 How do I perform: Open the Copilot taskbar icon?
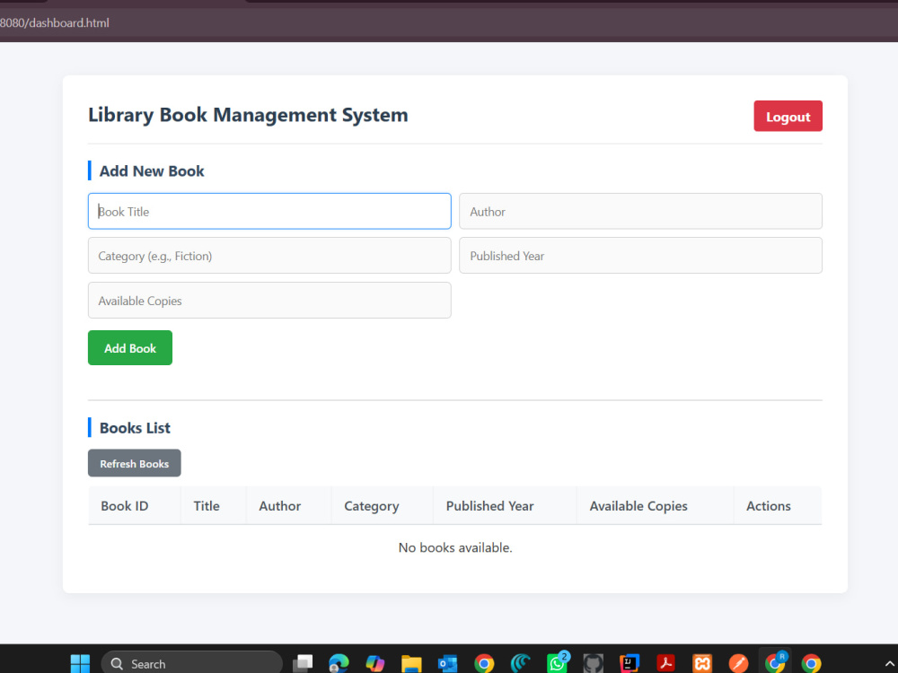pos(375,664)
